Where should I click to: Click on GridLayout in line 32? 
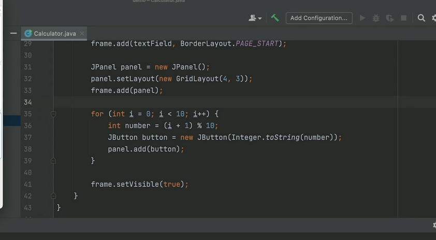[197, 79]
